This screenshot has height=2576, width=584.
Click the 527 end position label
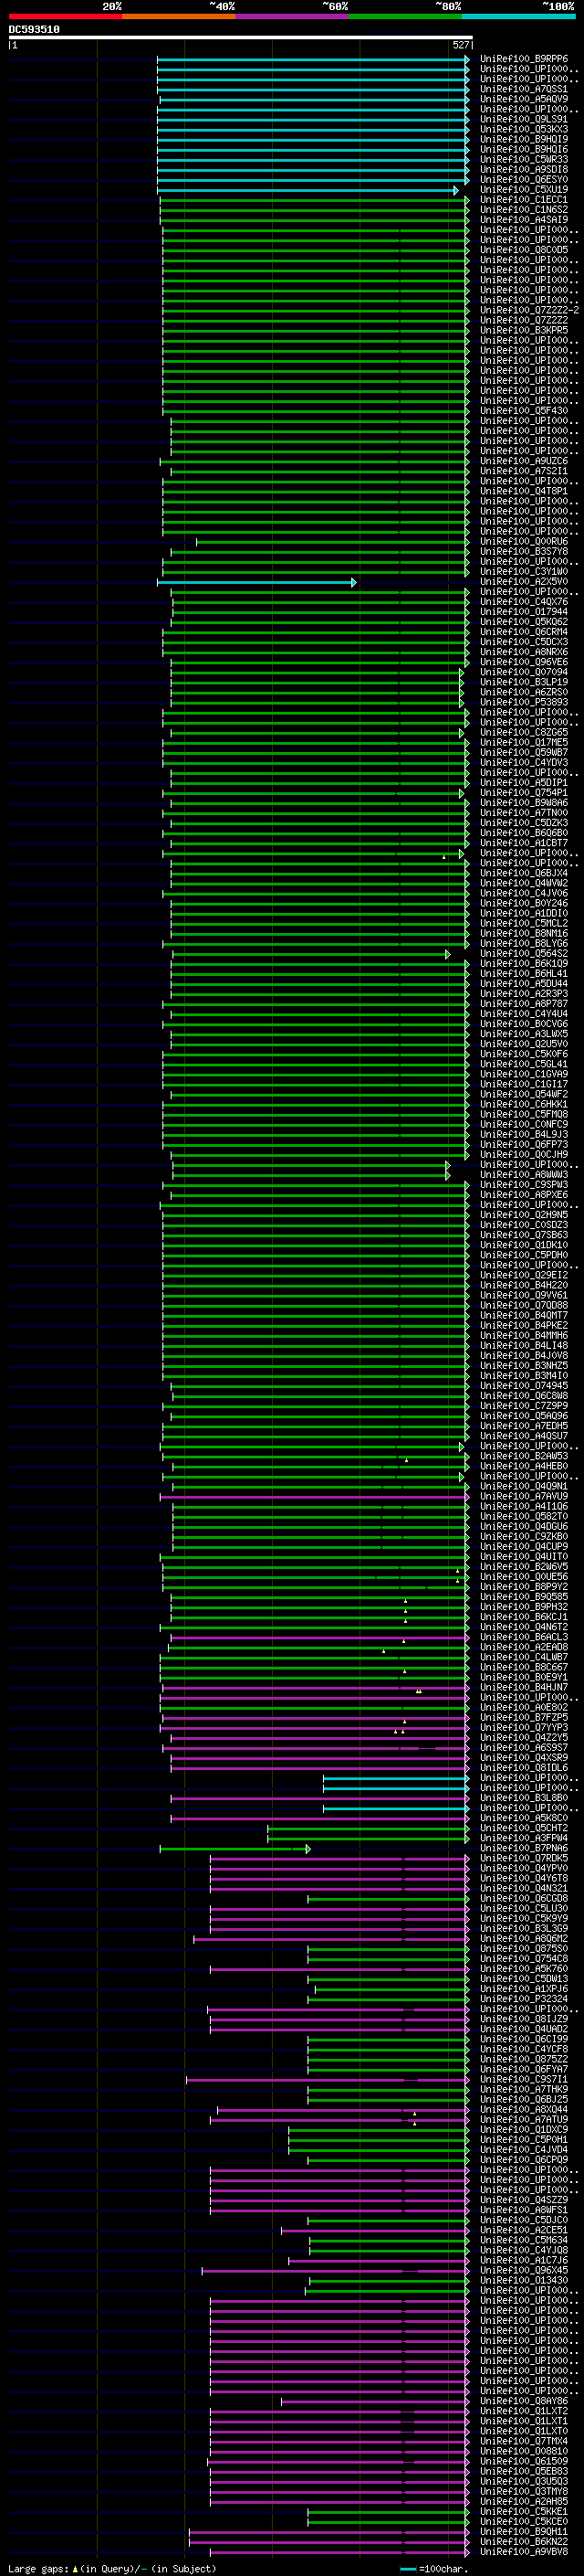460,45
